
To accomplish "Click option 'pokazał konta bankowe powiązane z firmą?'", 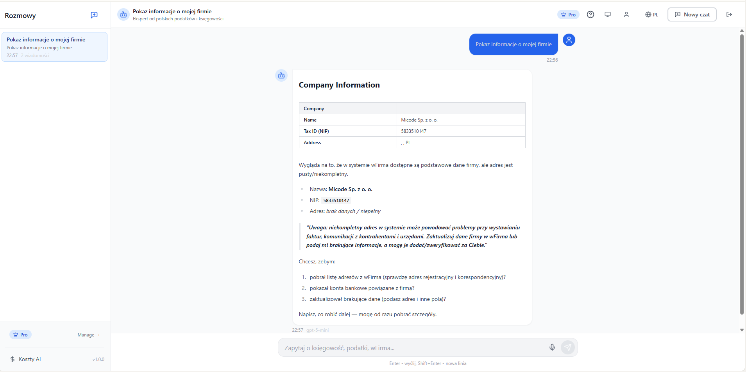I will [362, 288].
